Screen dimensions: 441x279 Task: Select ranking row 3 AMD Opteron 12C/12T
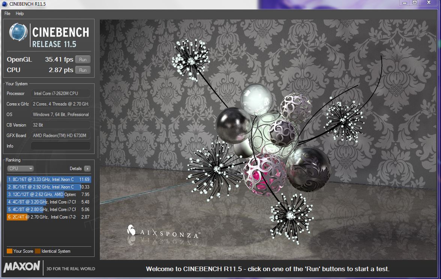(x=49, y=195)
